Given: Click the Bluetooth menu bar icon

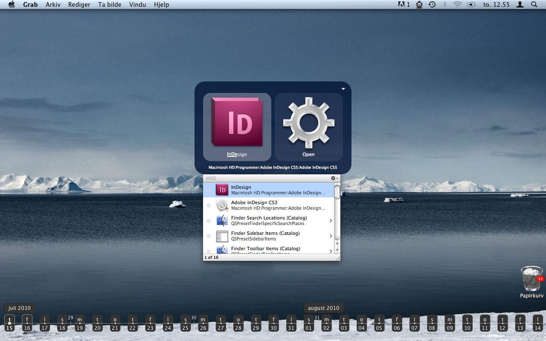Looking at the screenshot, I should click(x=444, y=5).
